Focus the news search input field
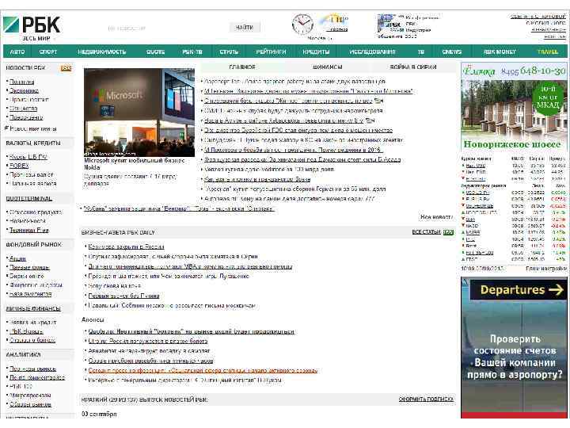 pyautogui.click(x=165, y=28)
